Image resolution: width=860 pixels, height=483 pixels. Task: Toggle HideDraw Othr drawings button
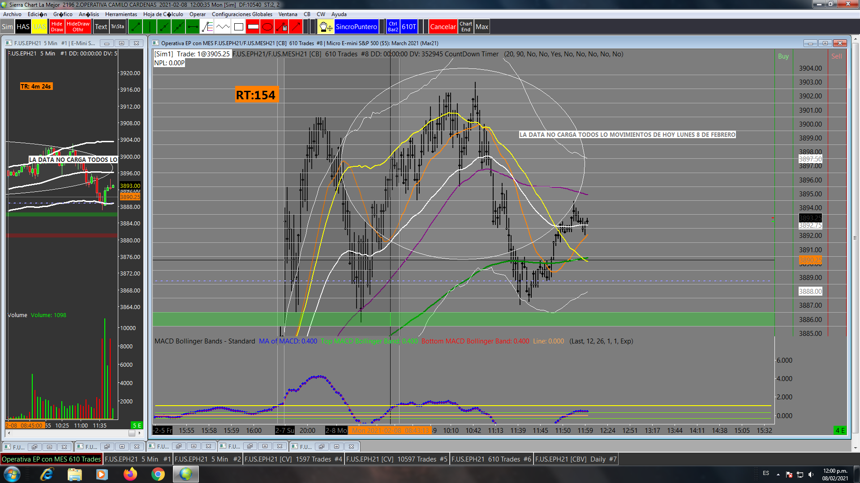[78, 27]
